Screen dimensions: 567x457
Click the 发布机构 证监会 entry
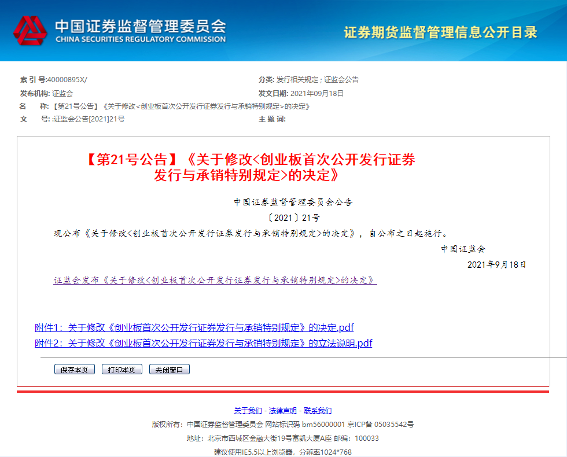click(x=62, y=93)
